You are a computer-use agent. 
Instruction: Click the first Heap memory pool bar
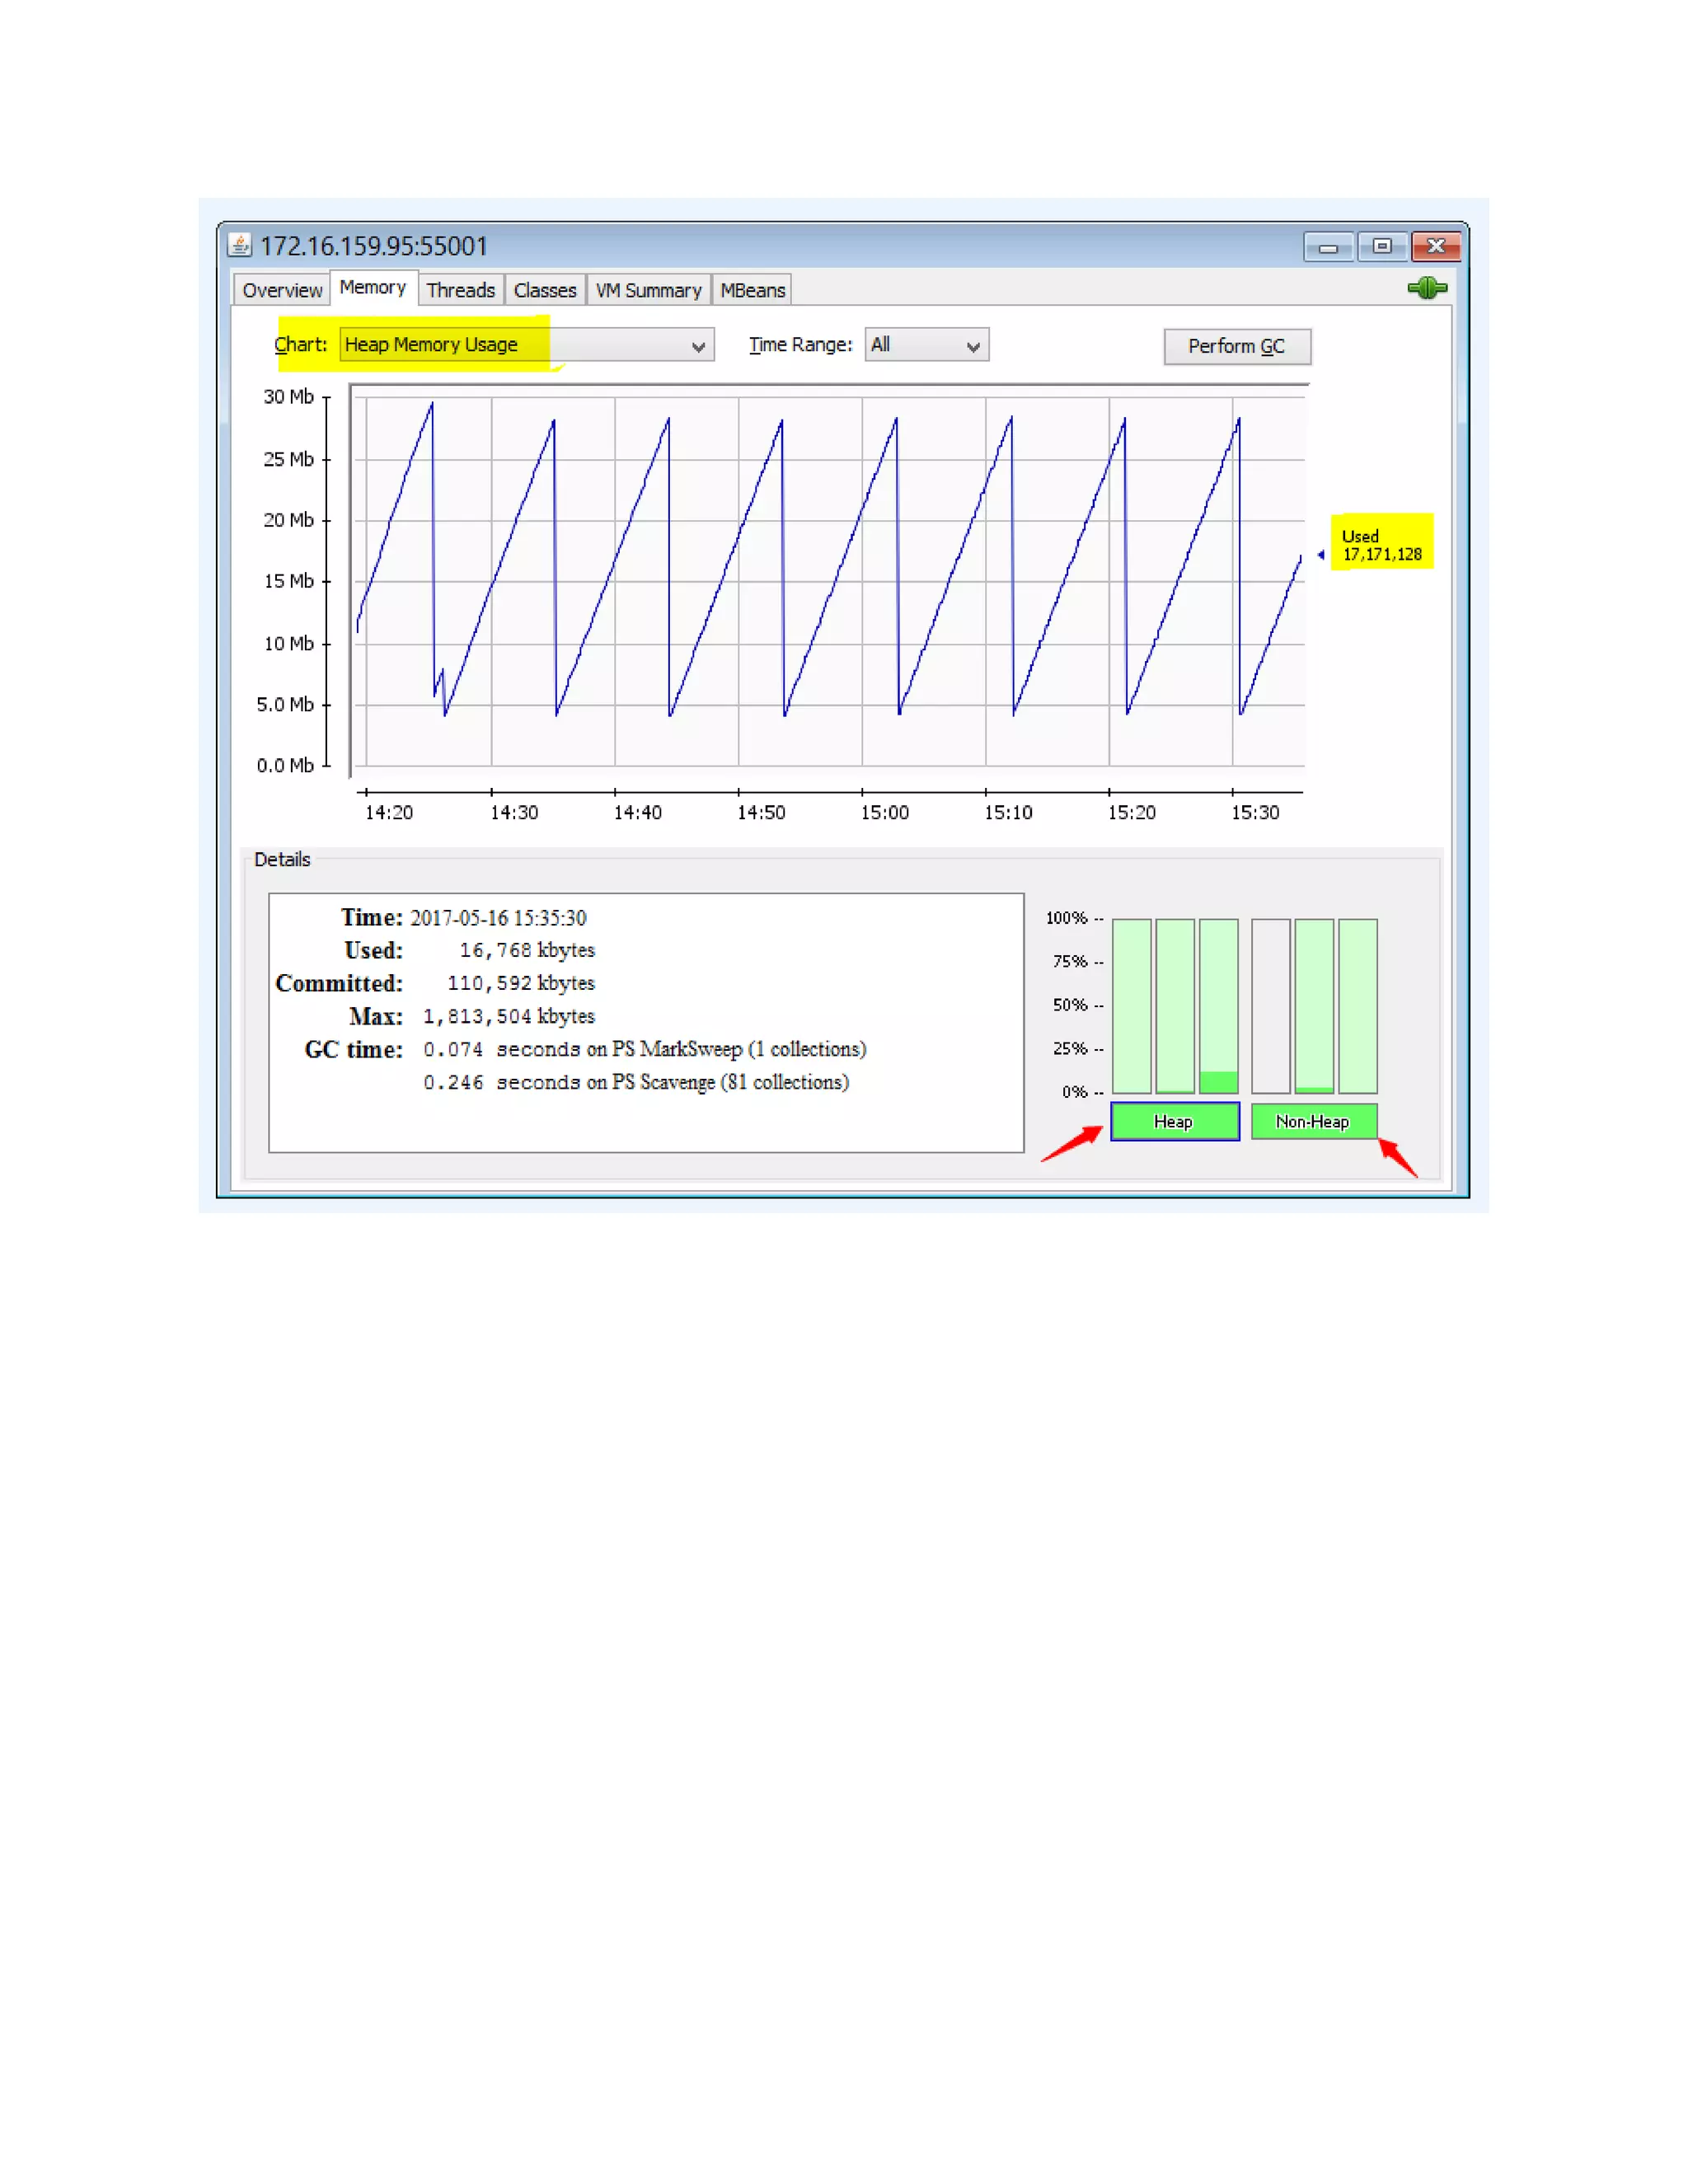(1131, 1006)
